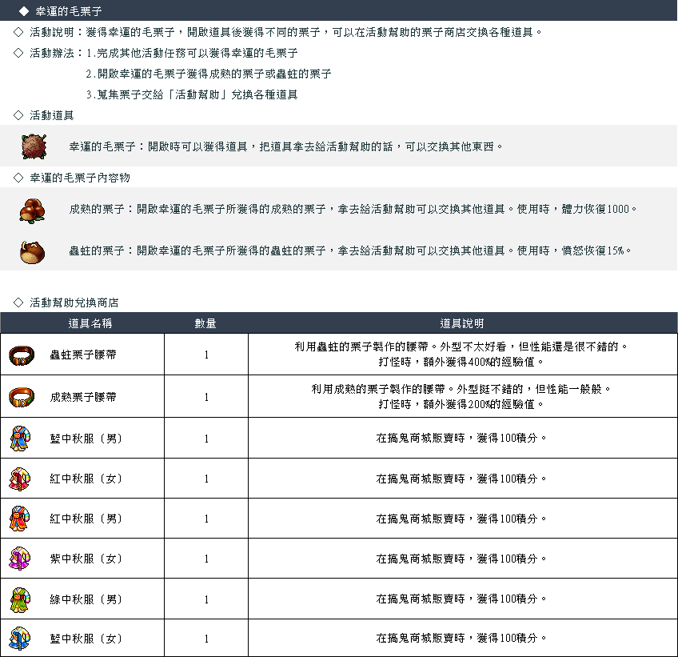Click the 道具名稱 column header
678x657 pixels.
[x=90, y=323]
